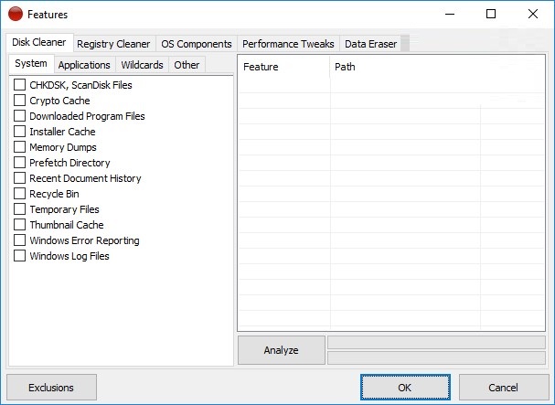Select the Prefetch Directory checkbox
The height and width of the screenshot is (405, 555).
tap(20, 163)
